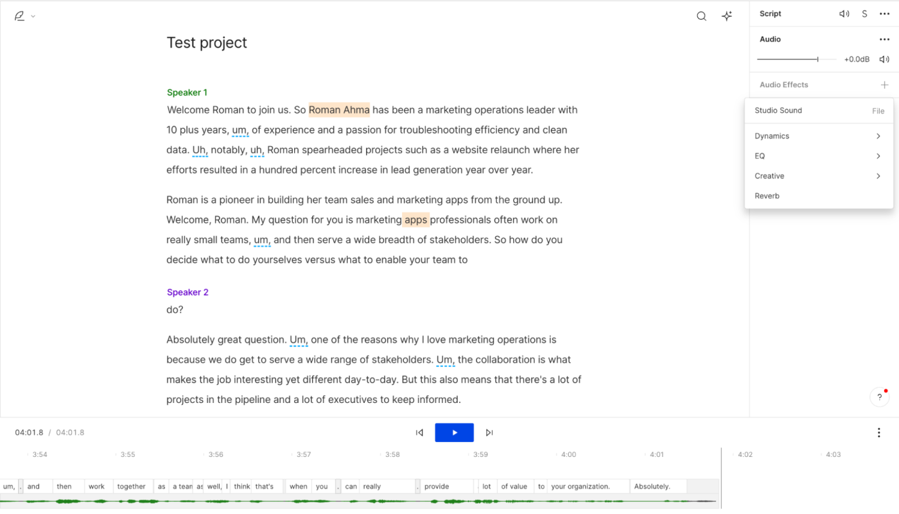The image size is (899, 514).
Task: Adjust the audio volume slider
Action: point(797,59)
